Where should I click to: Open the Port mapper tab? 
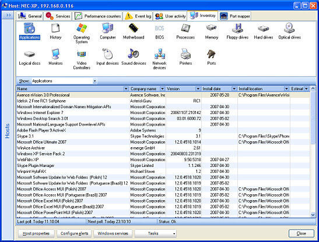pos(234,16)
